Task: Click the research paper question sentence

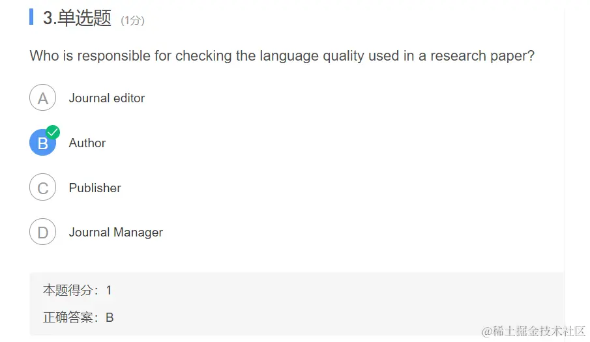Action: point(282,56)
